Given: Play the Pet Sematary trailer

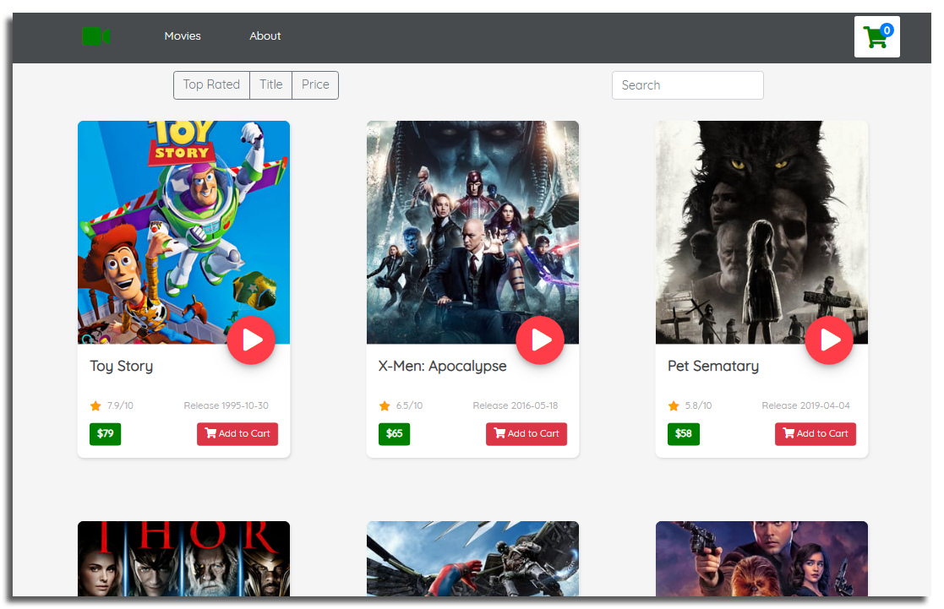Looking at the screenshot, I should click(x=829, y=340).
